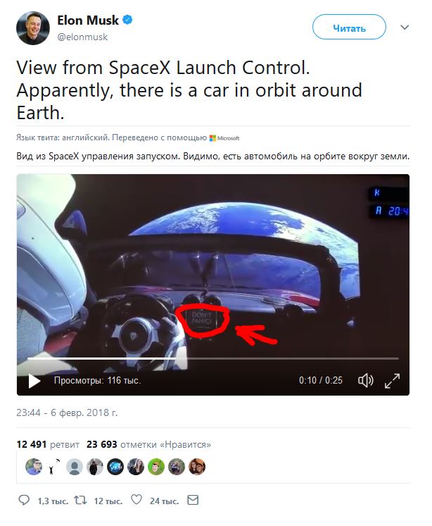Click the tweet timestamp 23:44 - 6 февр. 2018
This screenshot has height=526, width=432.
(x=67, y=412)
